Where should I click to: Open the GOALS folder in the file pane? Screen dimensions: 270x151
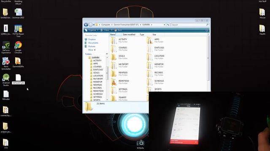click(119, 57)
